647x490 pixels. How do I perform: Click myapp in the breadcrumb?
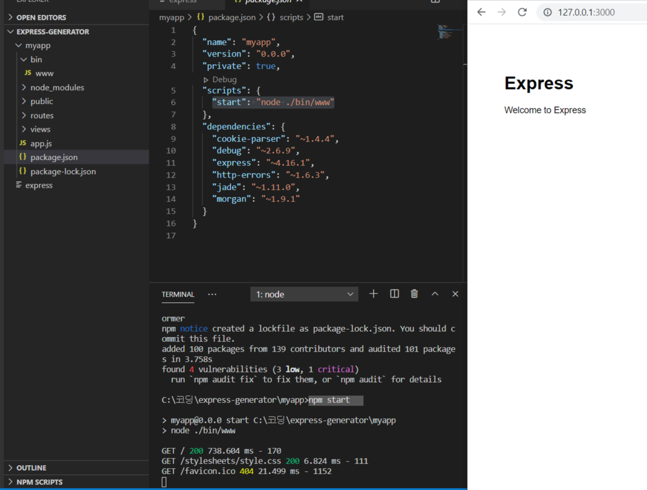(171, 17)
